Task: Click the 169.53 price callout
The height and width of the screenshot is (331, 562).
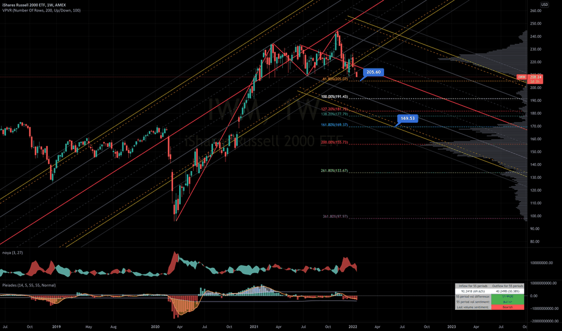Action: coord(408,119)
